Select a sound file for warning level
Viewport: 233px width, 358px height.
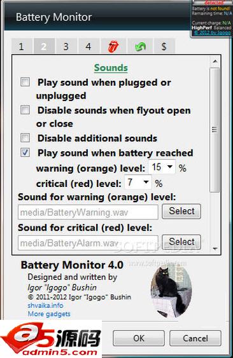(x=181, y=211)
